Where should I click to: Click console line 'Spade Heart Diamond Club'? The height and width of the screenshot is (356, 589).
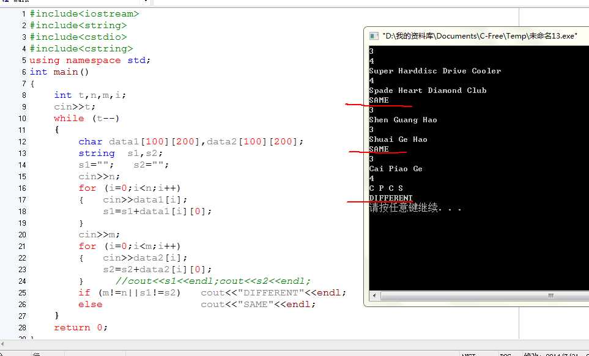click(x=428, y=91)
